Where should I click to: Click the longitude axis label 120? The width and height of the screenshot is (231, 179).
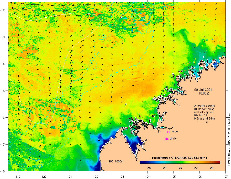(x=44, y=176)
